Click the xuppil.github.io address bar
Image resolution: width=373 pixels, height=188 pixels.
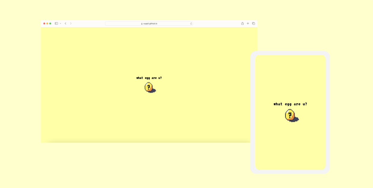(149, 23)
